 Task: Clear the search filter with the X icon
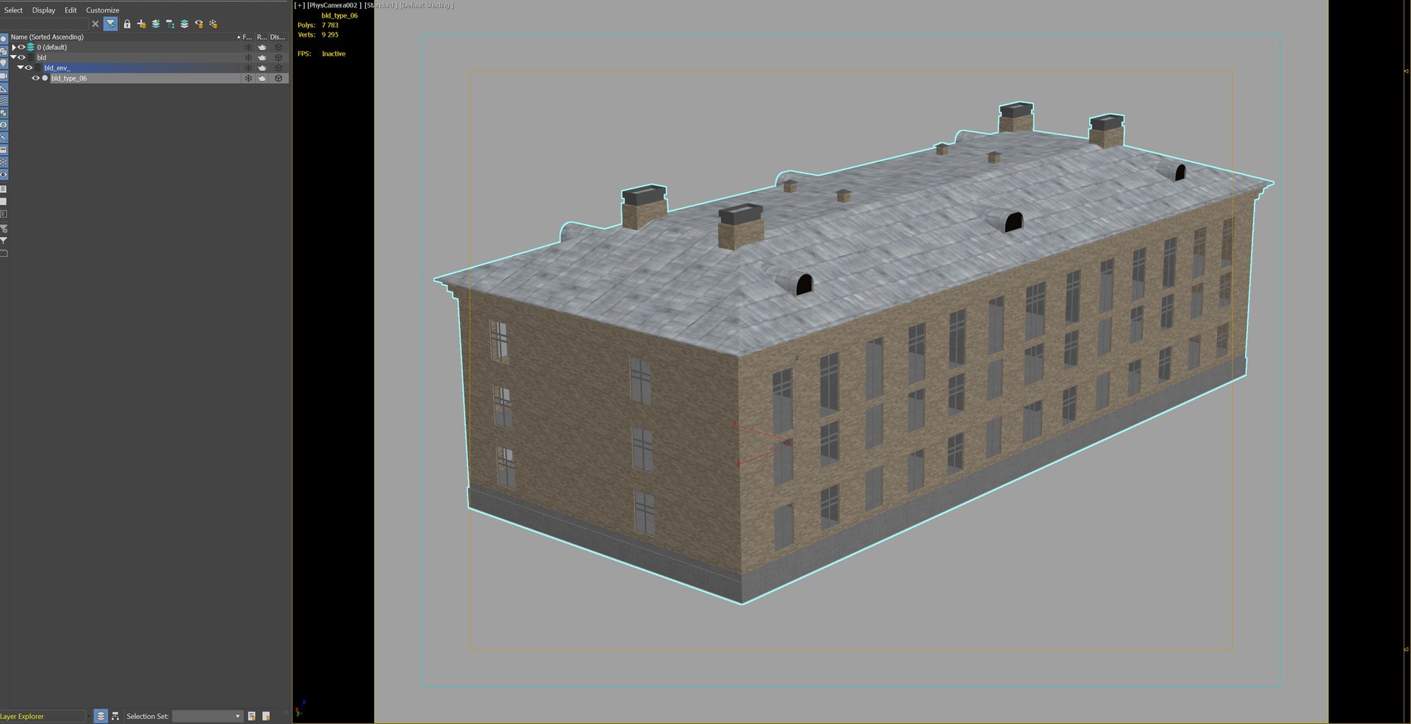(x=95, y=24)
